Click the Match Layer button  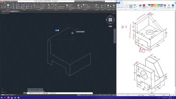(x=61, y=8)
